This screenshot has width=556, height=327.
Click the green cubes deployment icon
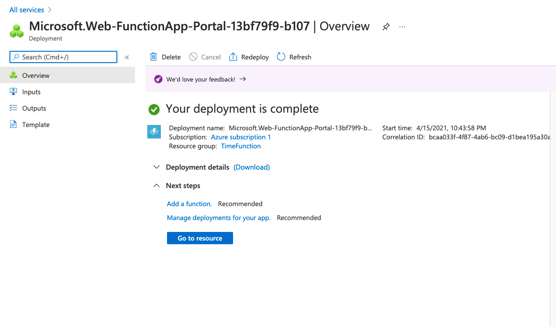pos(17,31)
